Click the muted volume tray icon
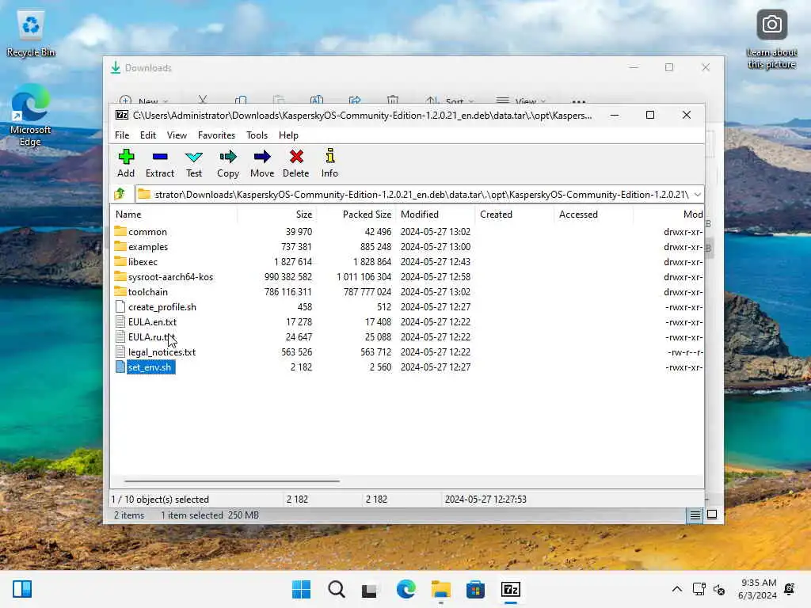811x608 pixels. pos(719,589)
